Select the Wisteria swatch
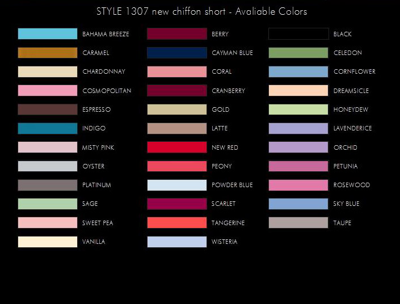 pyautogui.click(x=177, y=242)
